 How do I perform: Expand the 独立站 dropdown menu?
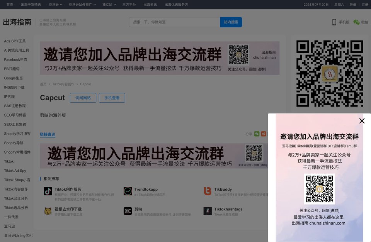109,5
